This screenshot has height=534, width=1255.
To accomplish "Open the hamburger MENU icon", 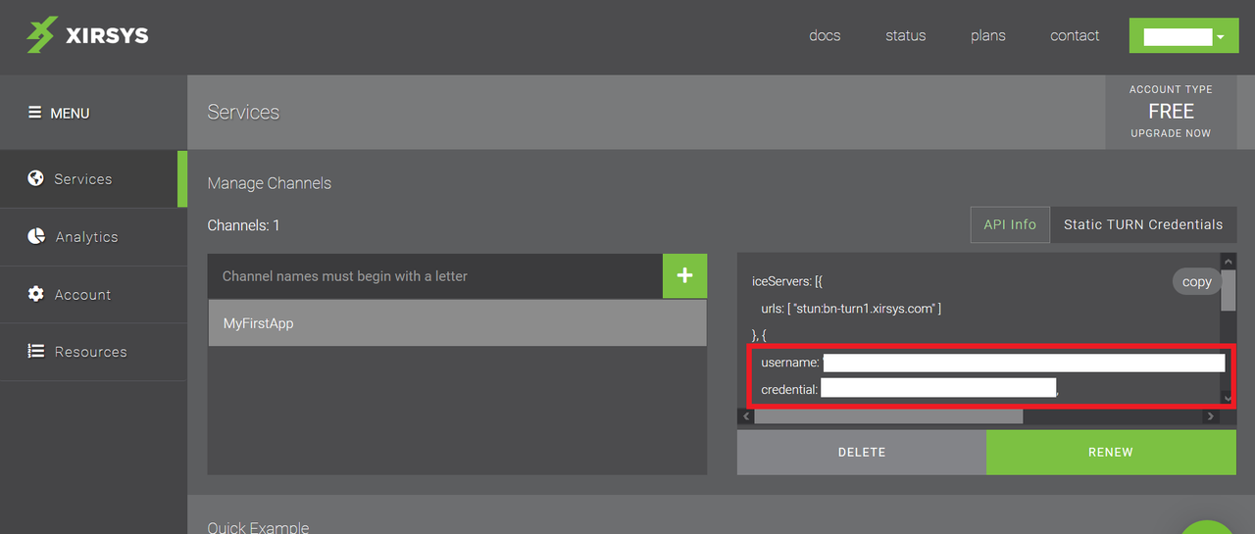I will 35,113.
